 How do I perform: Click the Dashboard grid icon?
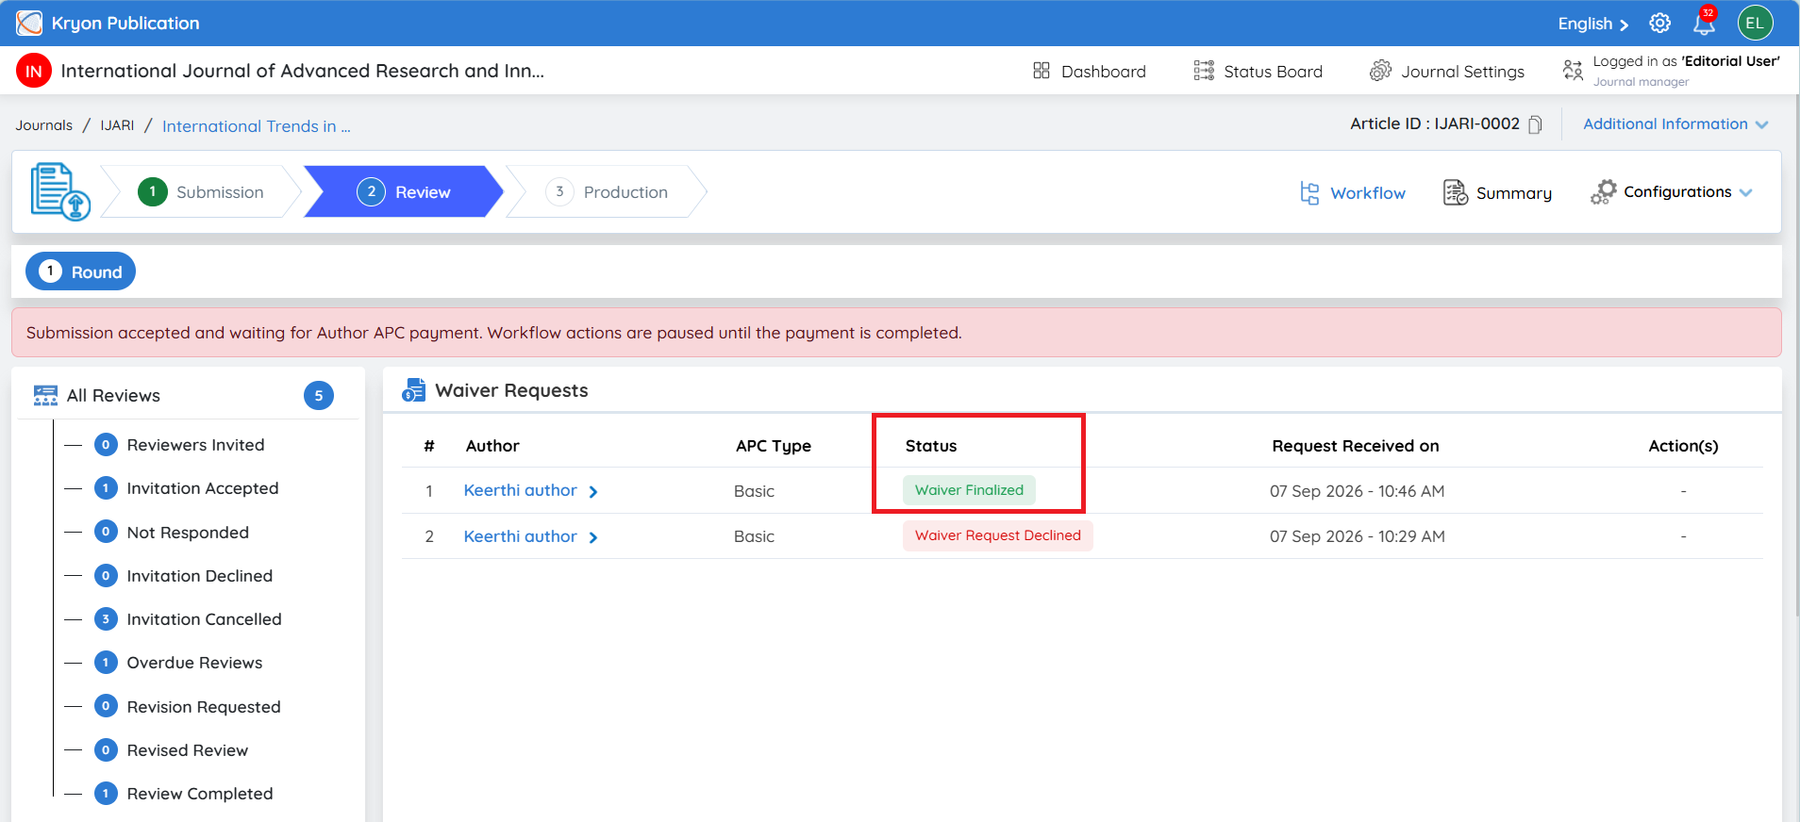coord(1042,71)
